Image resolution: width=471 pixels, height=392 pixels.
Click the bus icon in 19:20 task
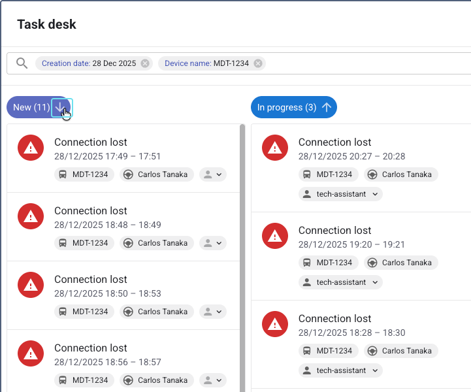click(307, 263)
